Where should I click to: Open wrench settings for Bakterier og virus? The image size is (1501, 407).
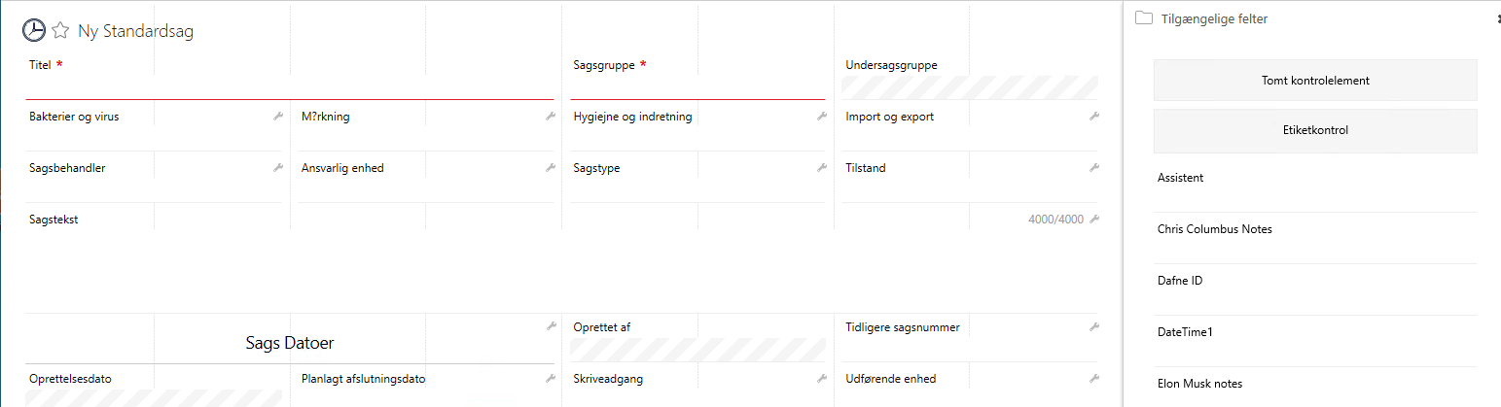tap(277, 117)
